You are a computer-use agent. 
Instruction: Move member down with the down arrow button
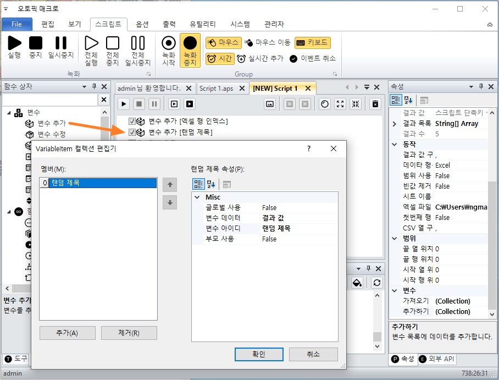click(170, 202)
